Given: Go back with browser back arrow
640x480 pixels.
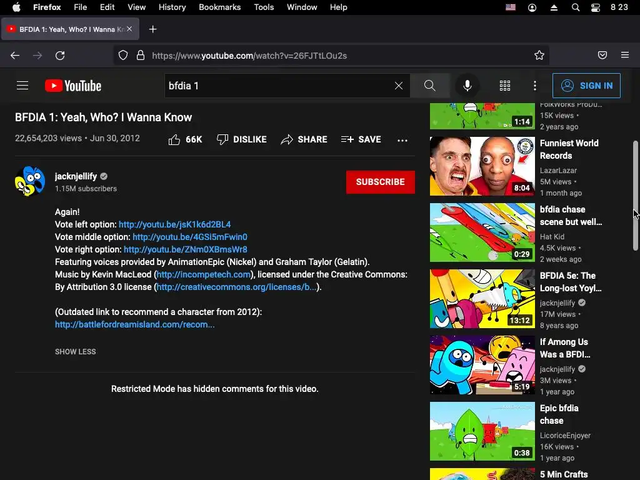Looking at the screenshot, I should [15, 56].
